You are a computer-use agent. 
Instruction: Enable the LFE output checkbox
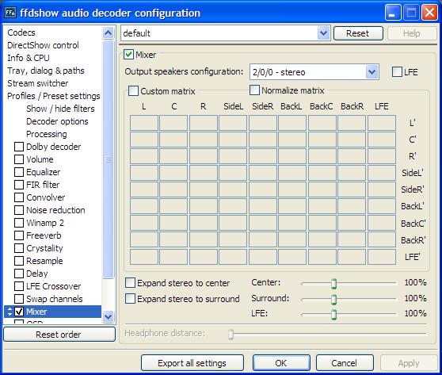click(397, 72)
